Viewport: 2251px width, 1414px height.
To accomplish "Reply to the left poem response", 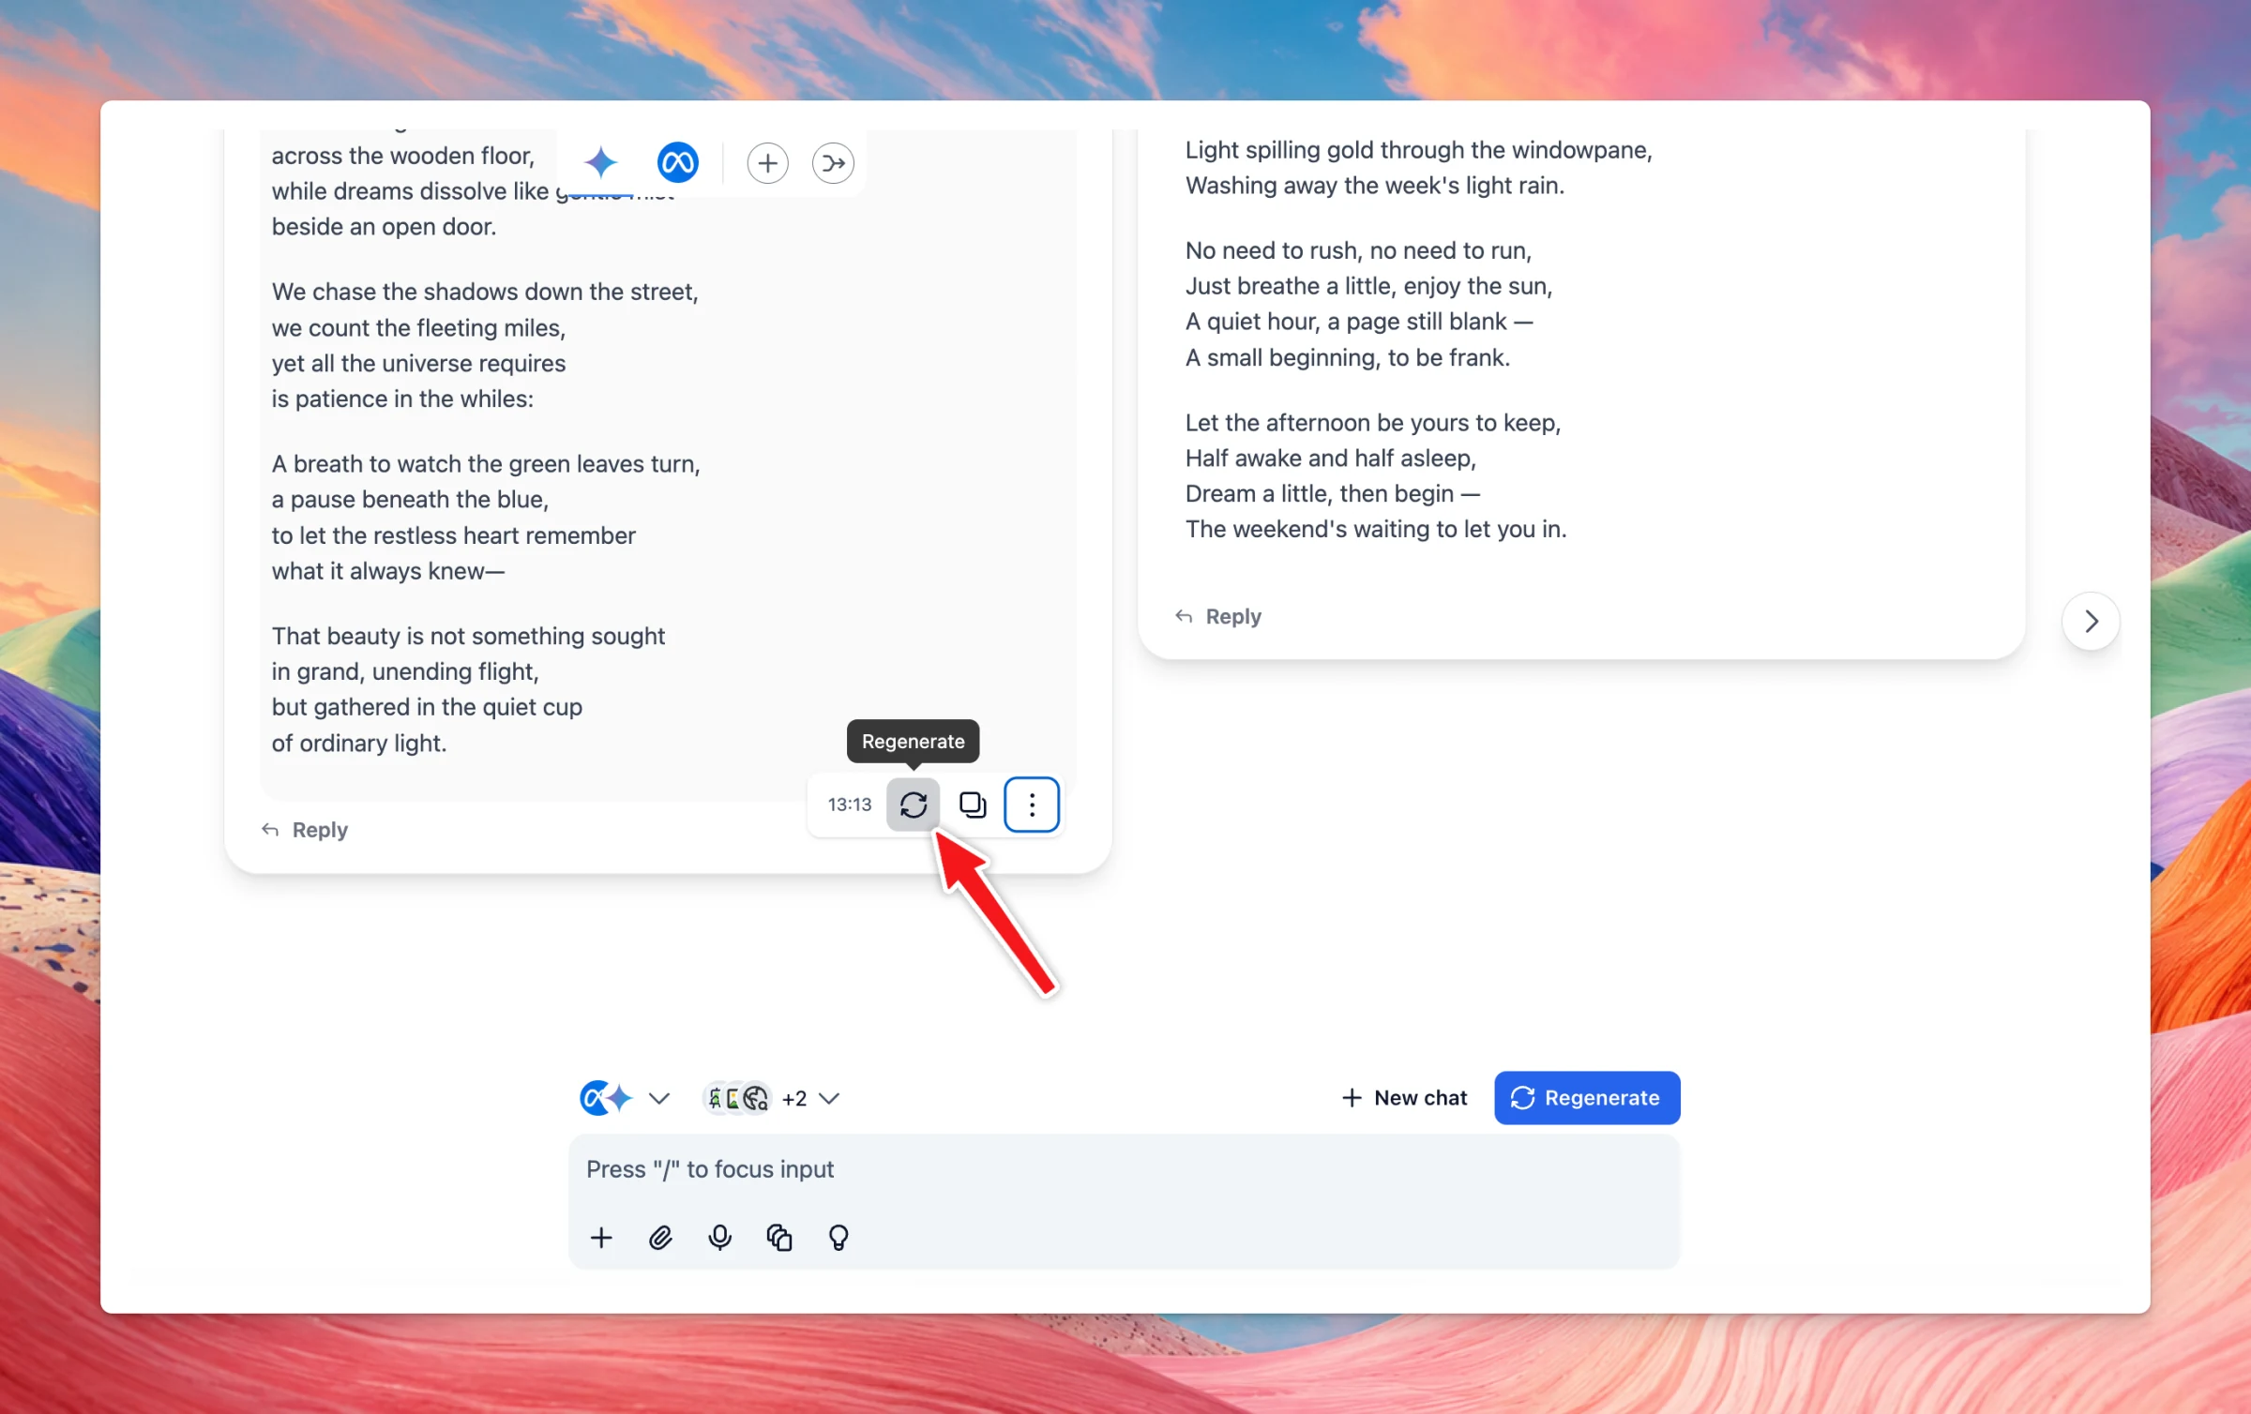I will 305,830.
